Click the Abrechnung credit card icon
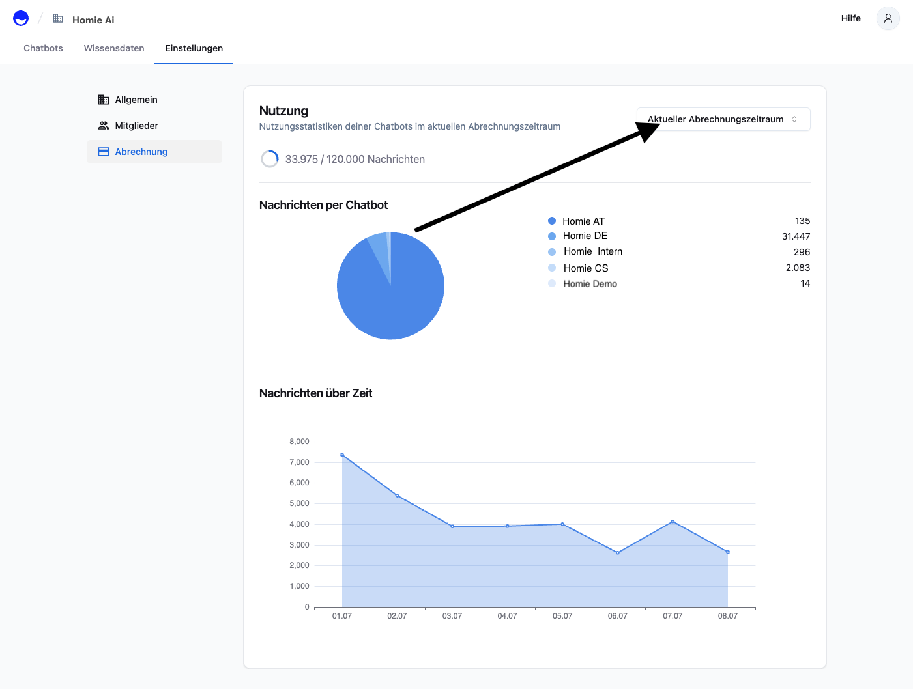The height and width of the screenshot is (689, 913). pos(104,152)
